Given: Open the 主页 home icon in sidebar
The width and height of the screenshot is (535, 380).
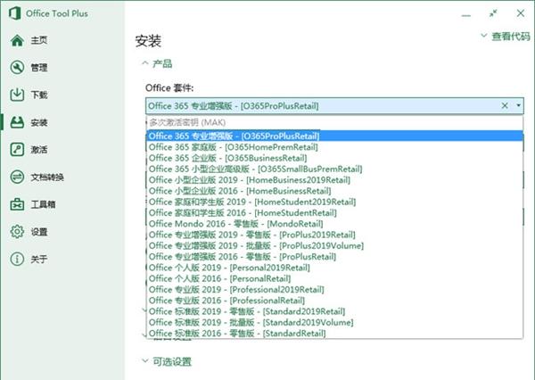Looking at the screenshot, I should [x=17, y=40].
